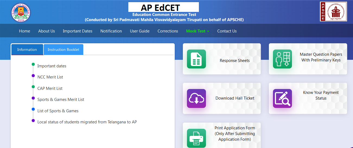Open the About Us page

click(x=46, y=31)
